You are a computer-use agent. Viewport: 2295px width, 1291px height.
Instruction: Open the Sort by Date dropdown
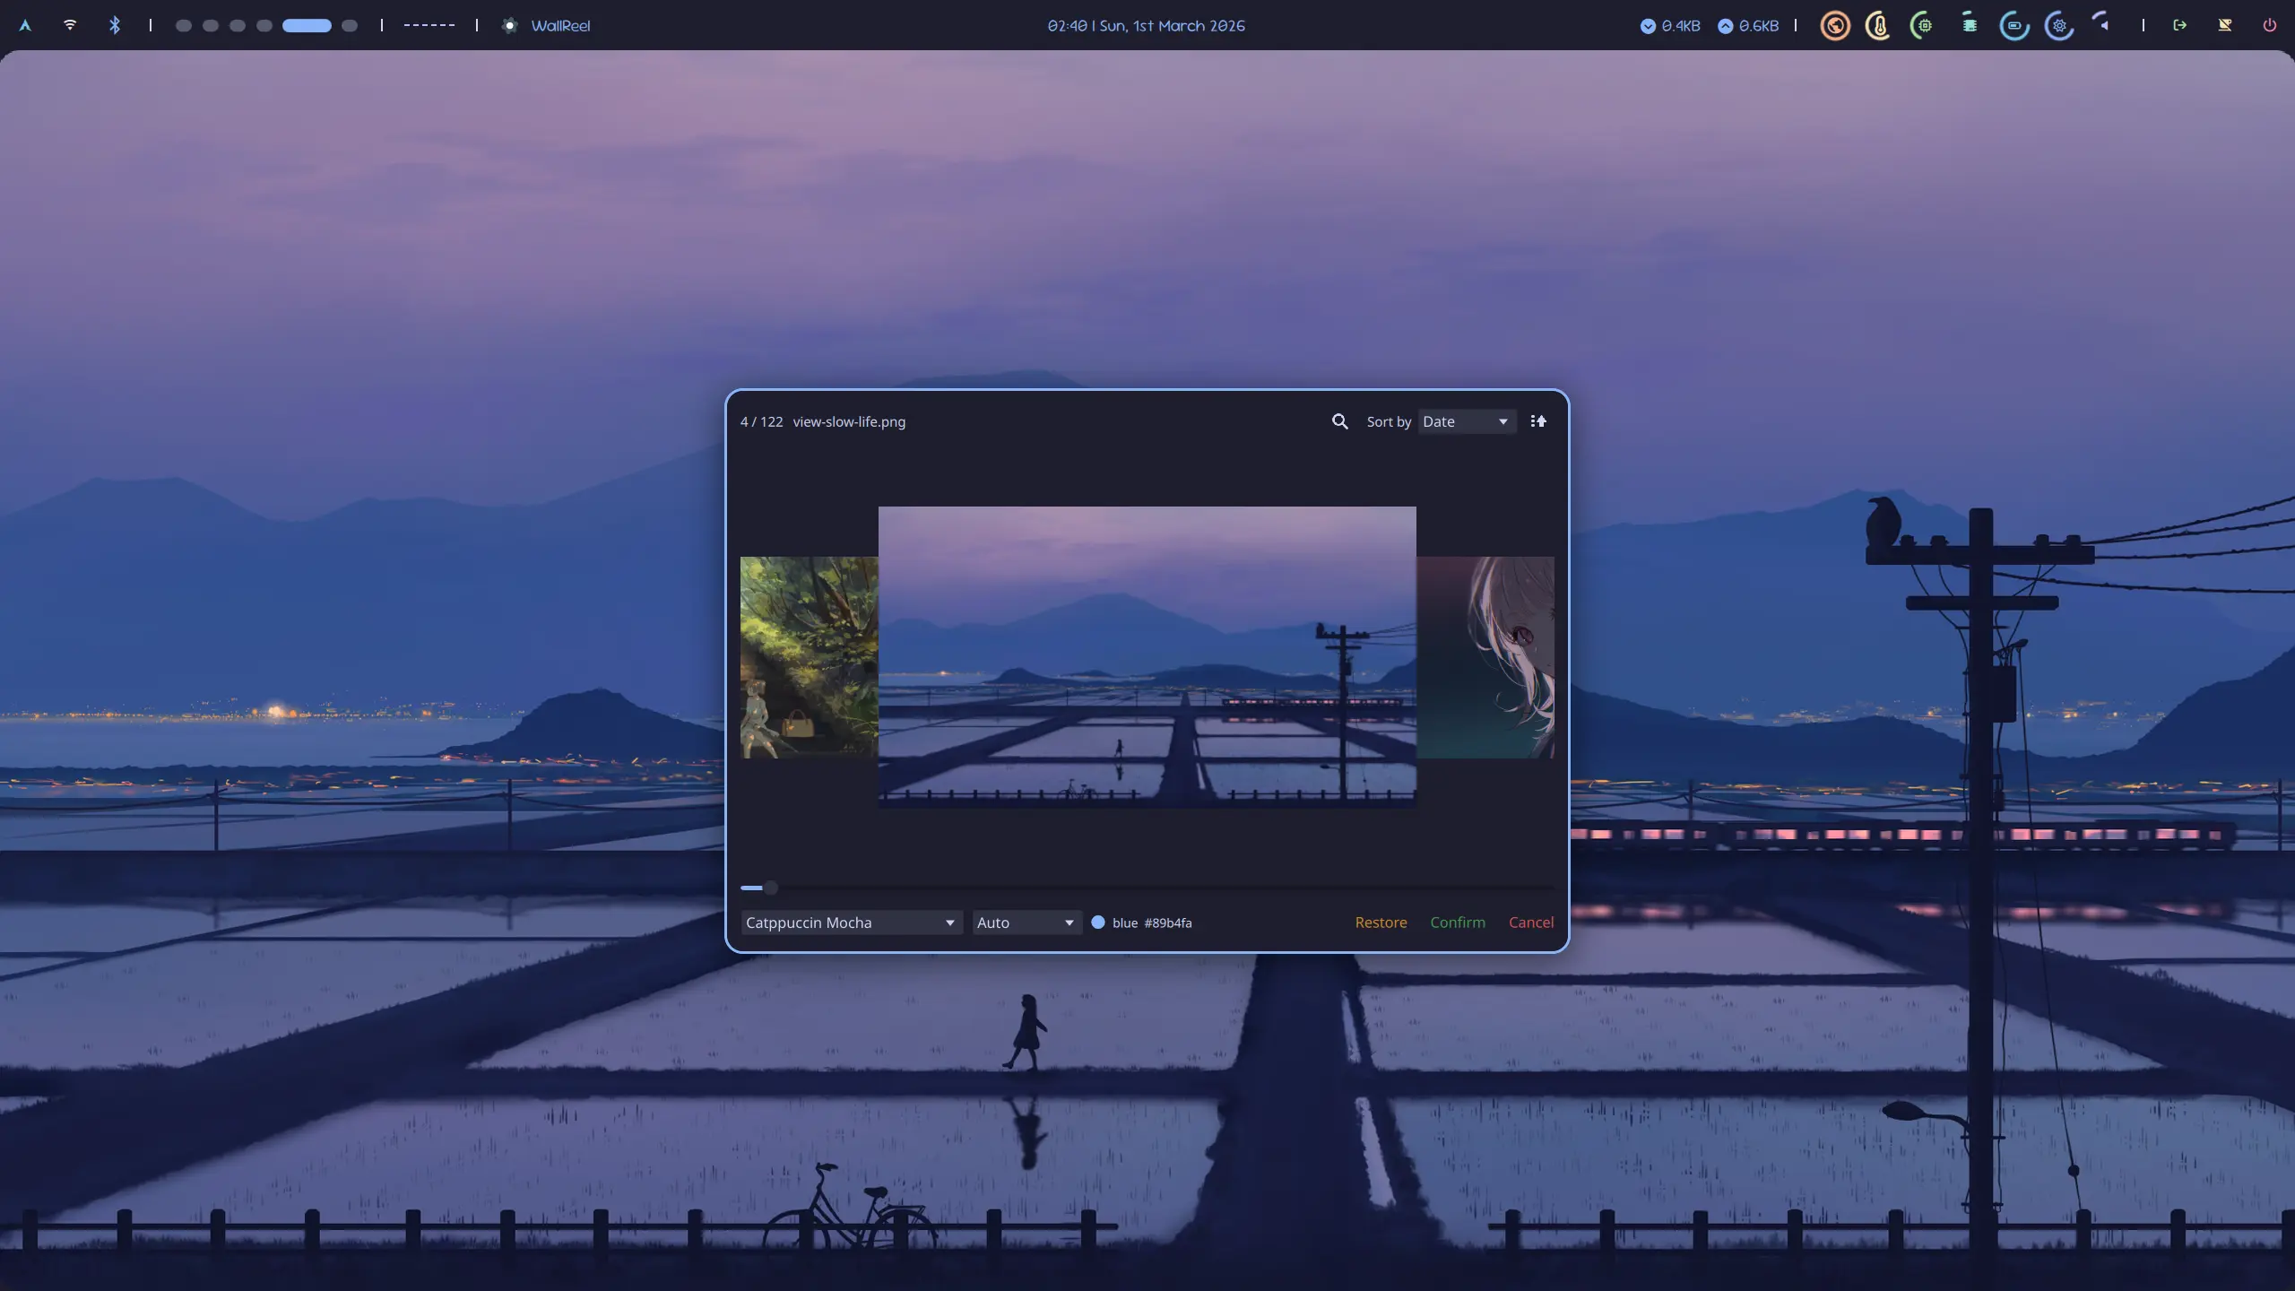click(1467, 421)
